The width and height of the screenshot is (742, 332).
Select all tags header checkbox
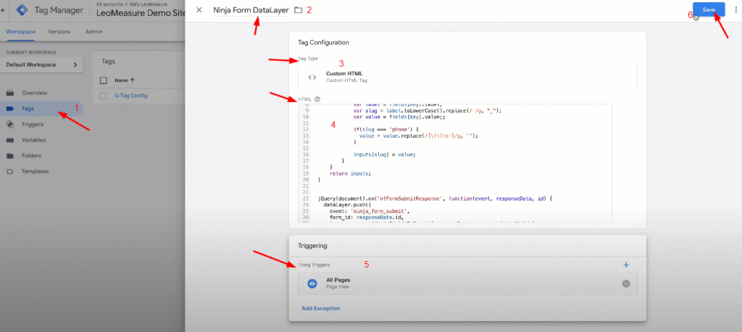point(104,80)
